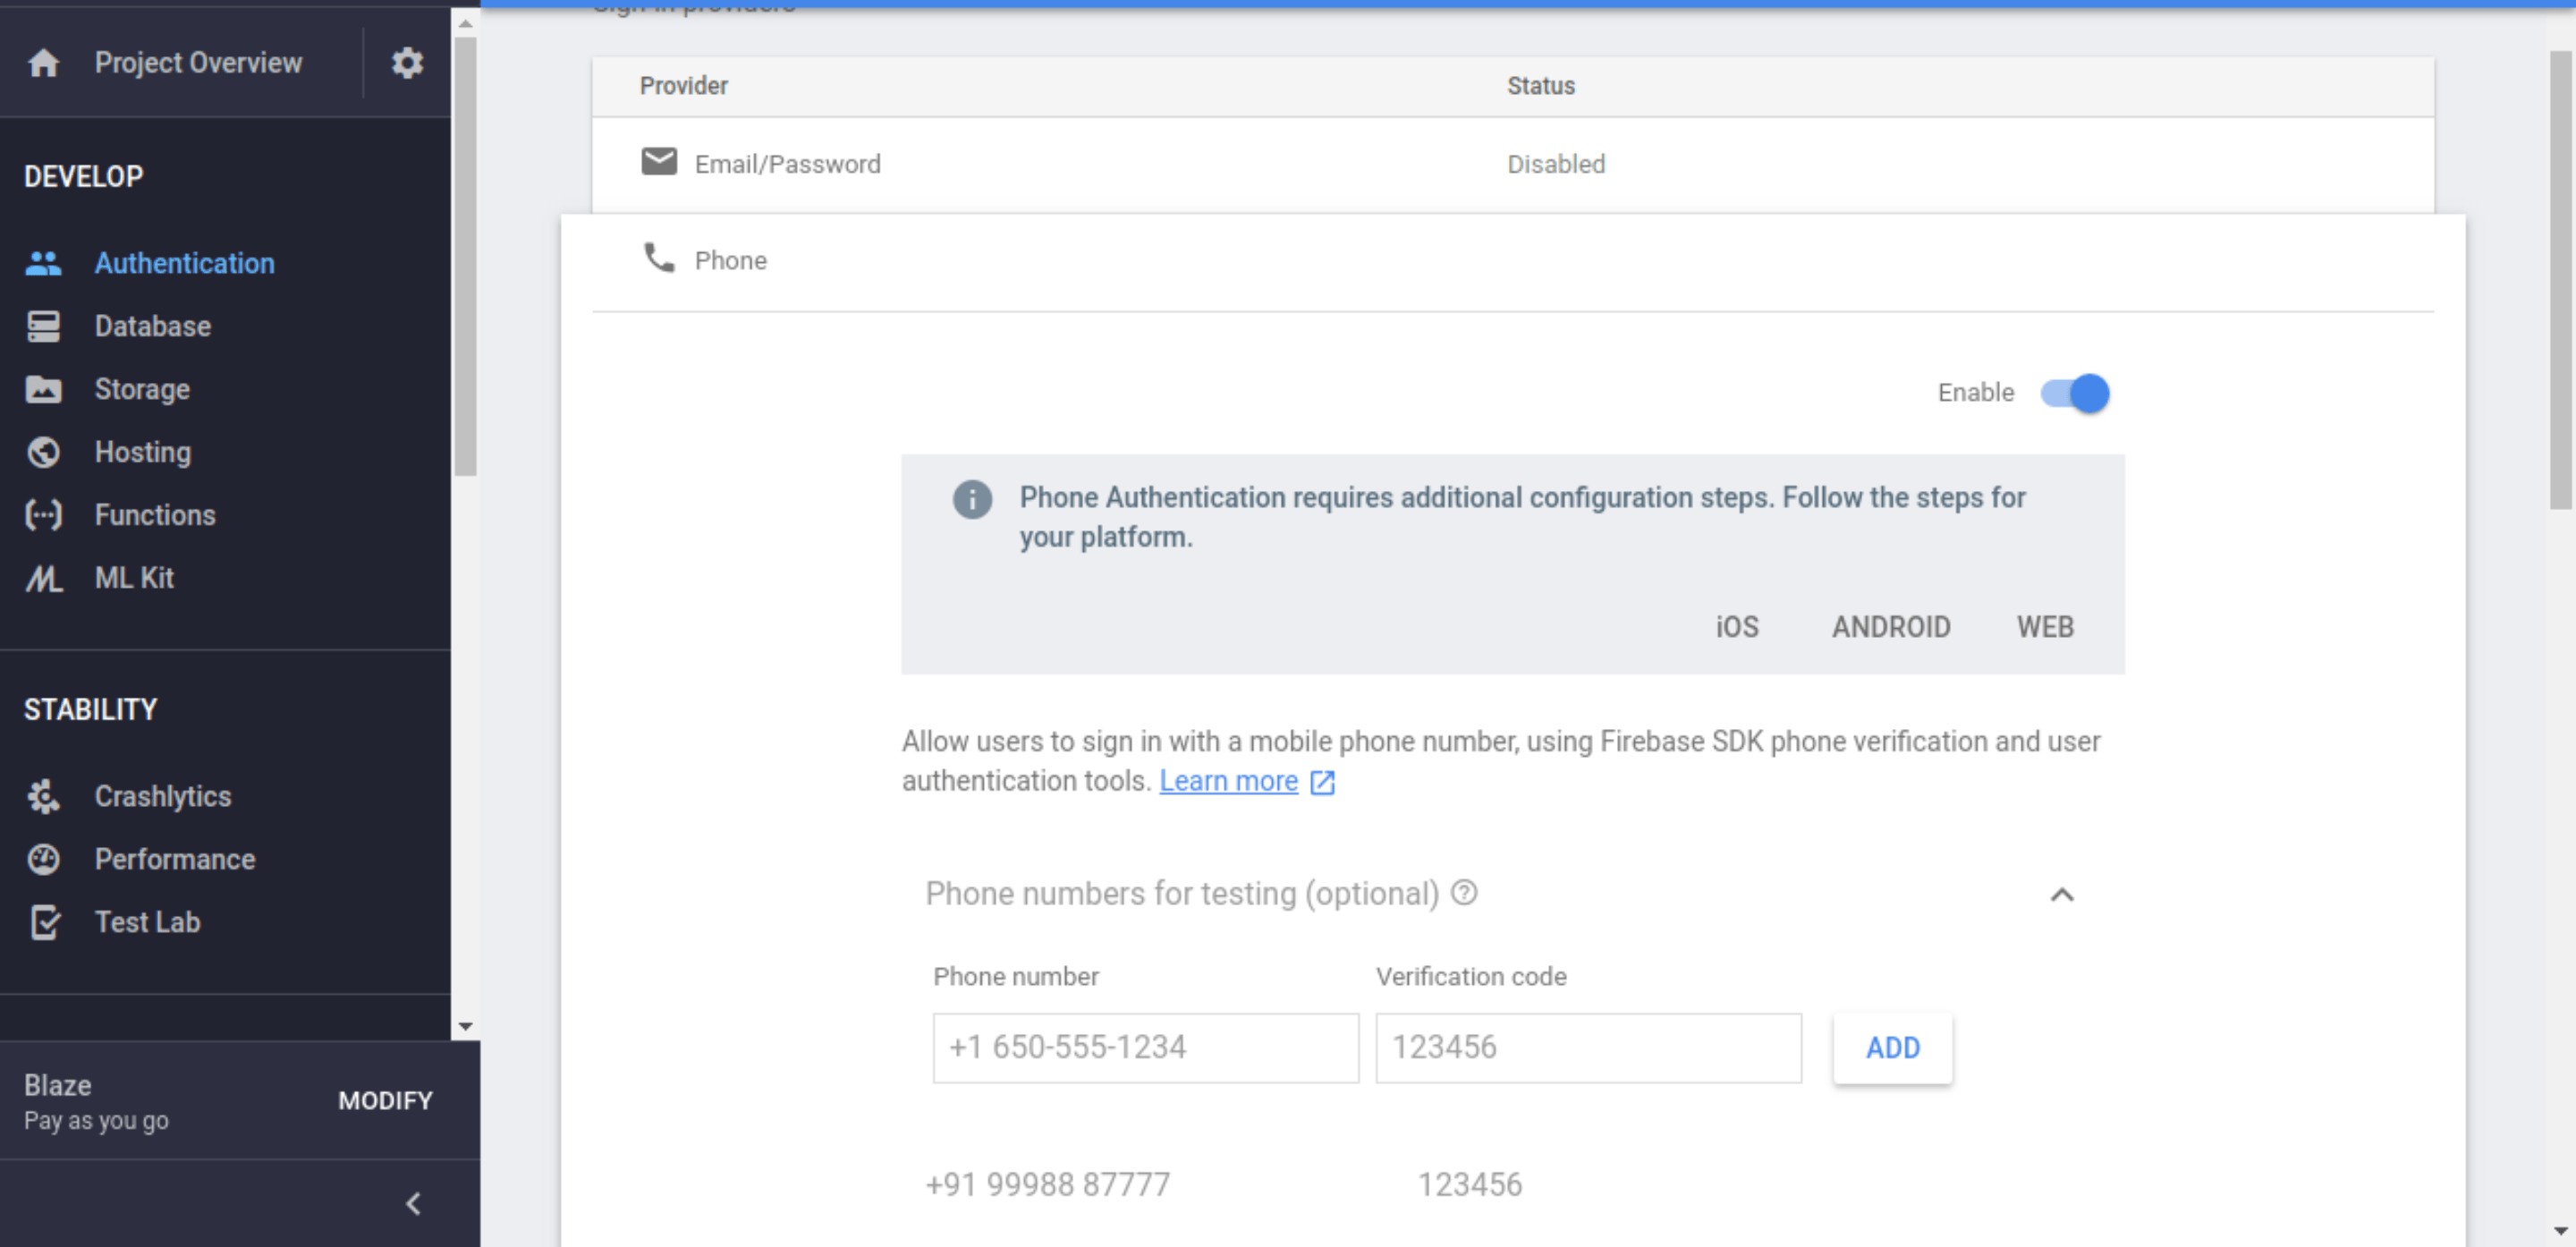Viewport: 2576px width, 1247px height.
Task: Click the Disabled status text
Action: (1556, 164)
